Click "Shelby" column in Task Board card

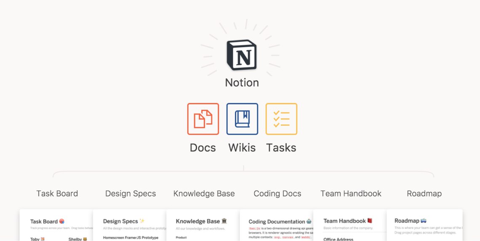75,239
